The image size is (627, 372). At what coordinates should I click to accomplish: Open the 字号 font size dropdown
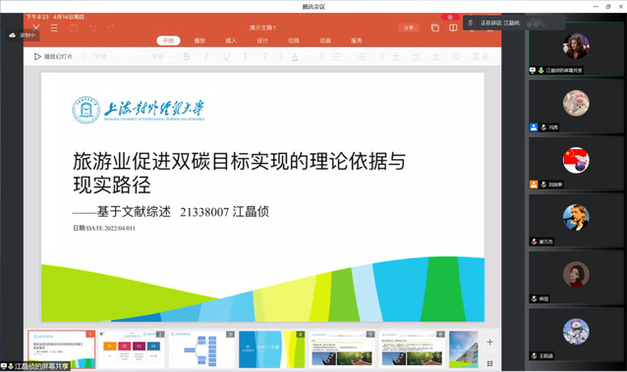[160, 57]
